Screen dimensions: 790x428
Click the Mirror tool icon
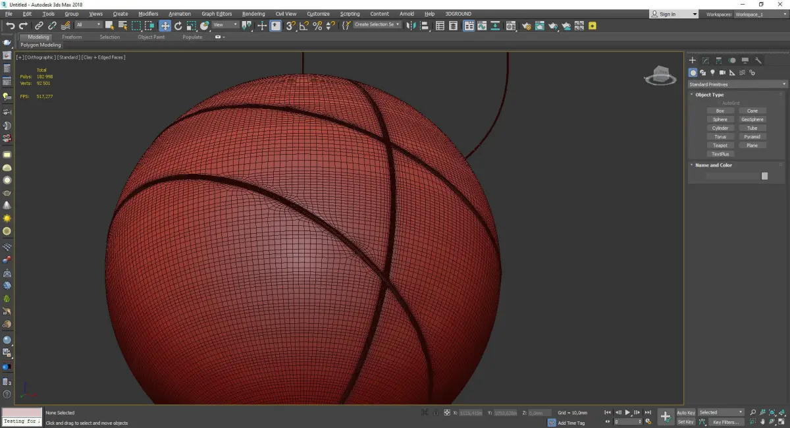coord(411,26)
